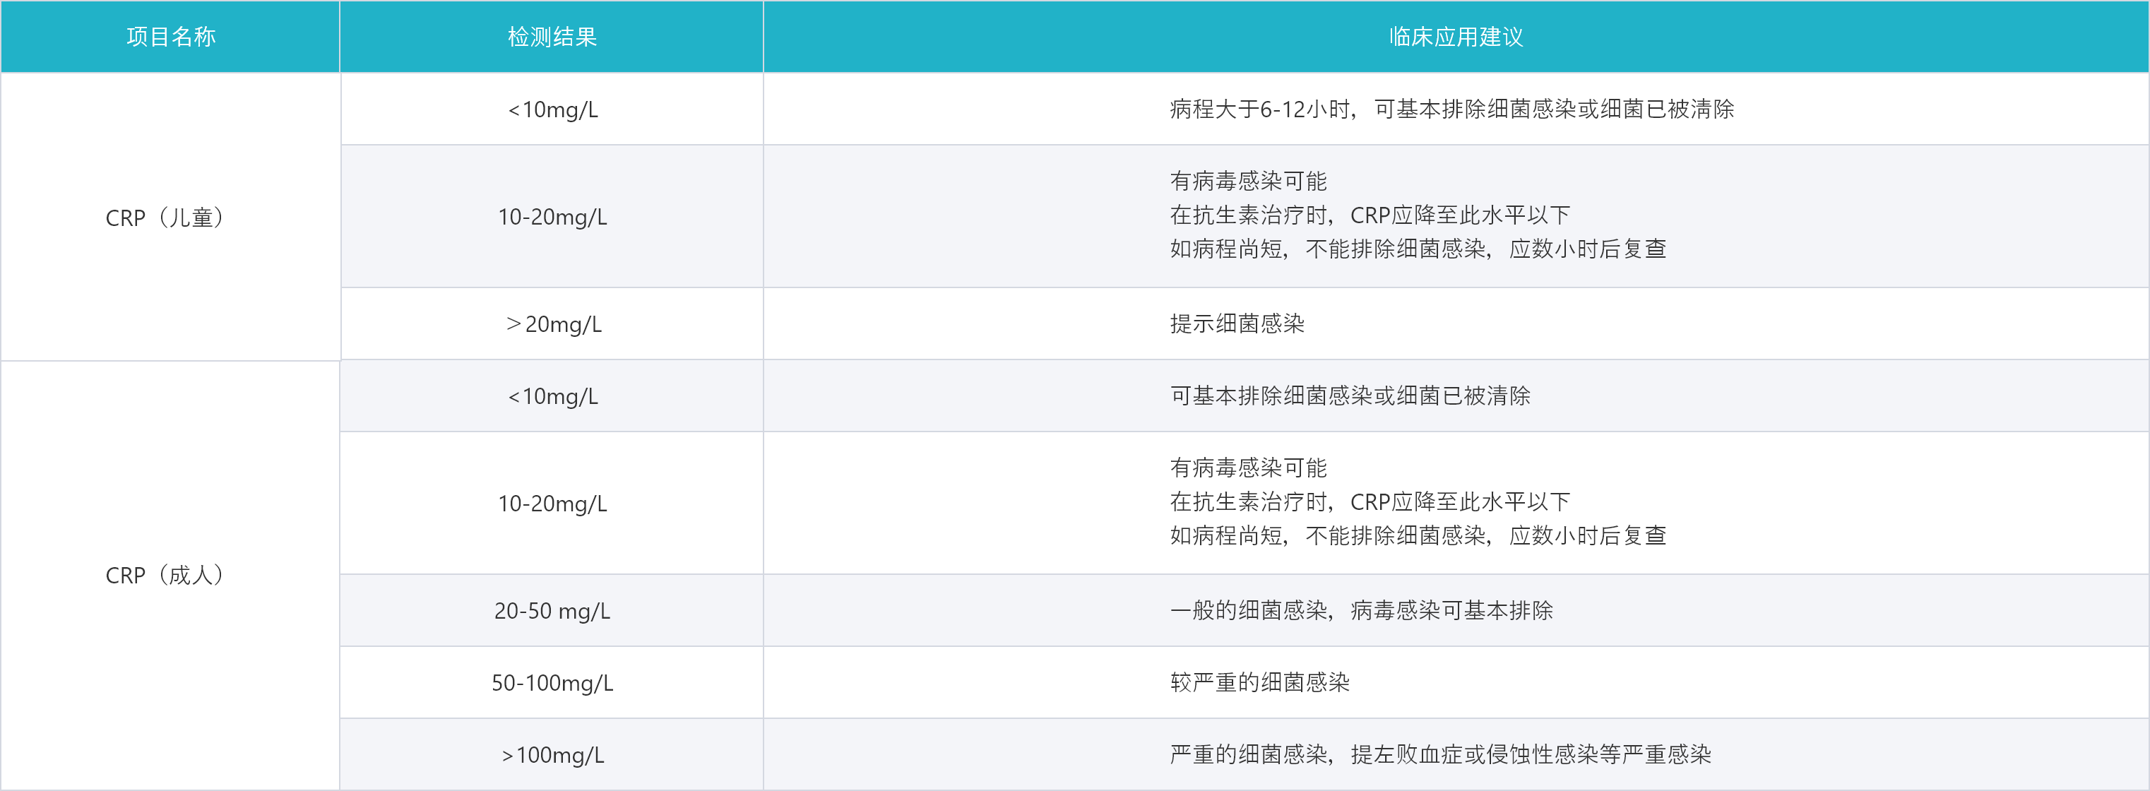Click the children's <10mg/L result cell
The width and height of the screenshot is (2150, 791).
(552, 109)
